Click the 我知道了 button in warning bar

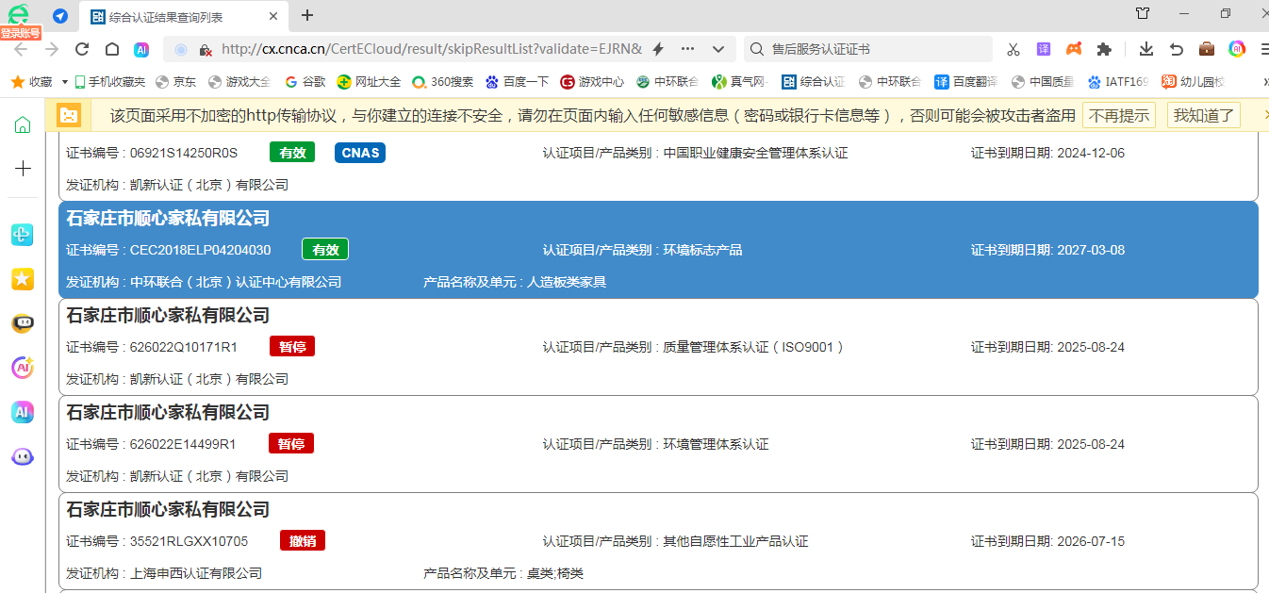(x=1204, y=115)
